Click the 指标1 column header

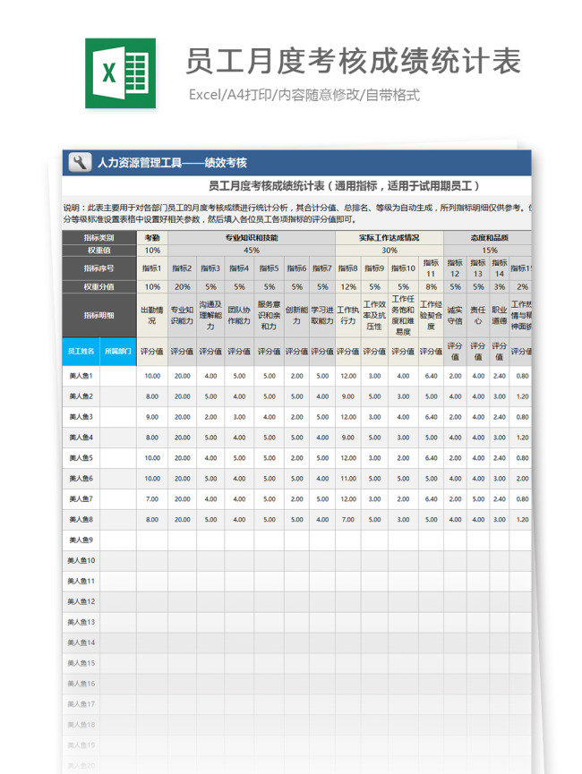152,268
